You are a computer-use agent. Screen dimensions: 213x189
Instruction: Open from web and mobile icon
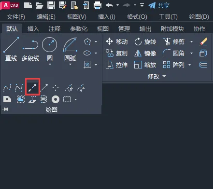(x=74, y=5)
